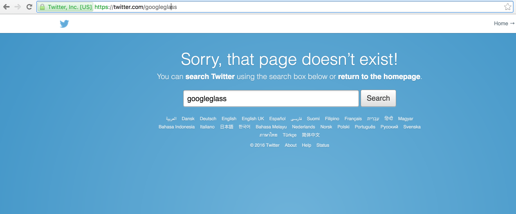Click the green padlock security icon
Image resolution: width=516 pixels, height=214 pixels.
click(42, 7)
